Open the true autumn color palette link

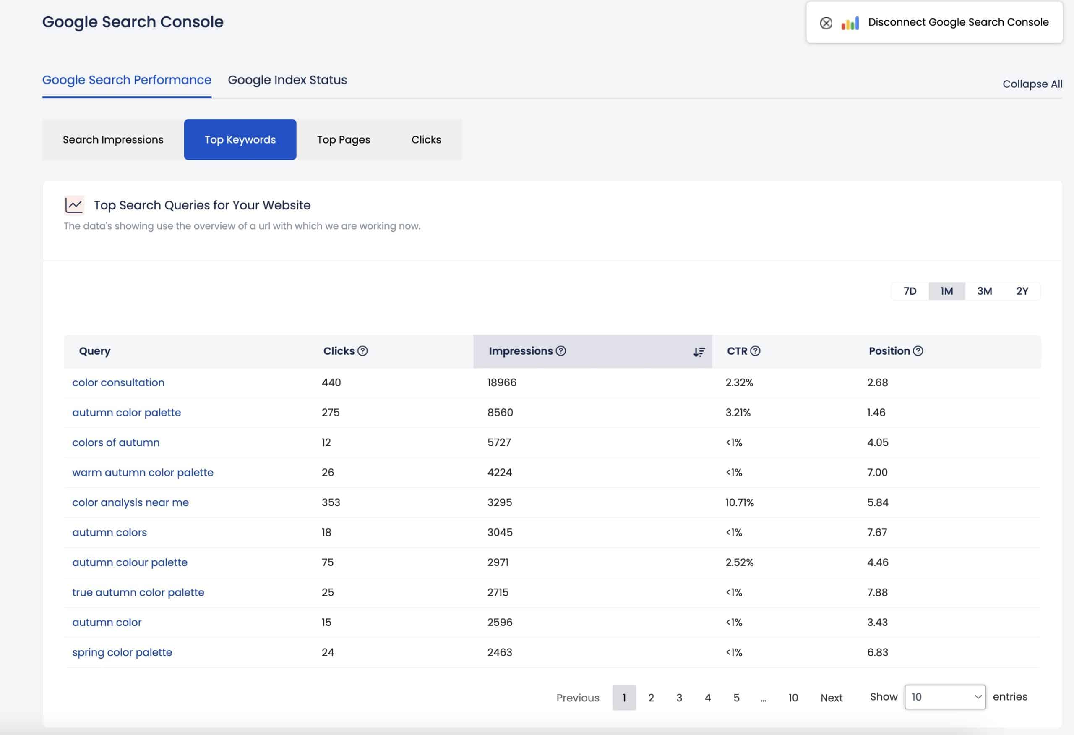[138, 593]
